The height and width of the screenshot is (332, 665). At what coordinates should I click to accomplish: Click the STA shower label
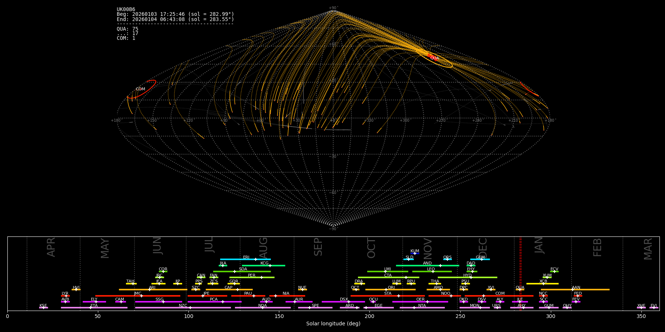(388, 294)
